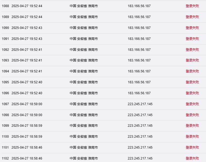
Task: Select location text in row 1092
Action: (x=84, y=50)
